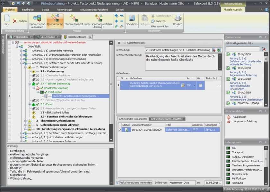270x192 pixels.
Task: Click the Standardansicht icon
Action: pyautogui.click(x=73, y=19)
